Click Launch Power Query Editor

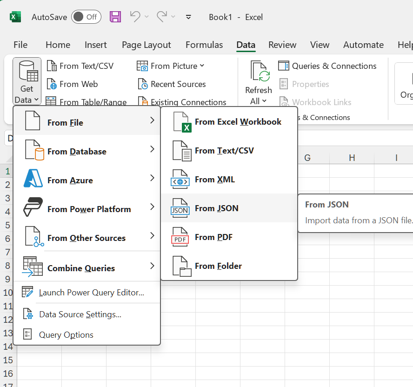pyautogui.click(x=87, y=292)
